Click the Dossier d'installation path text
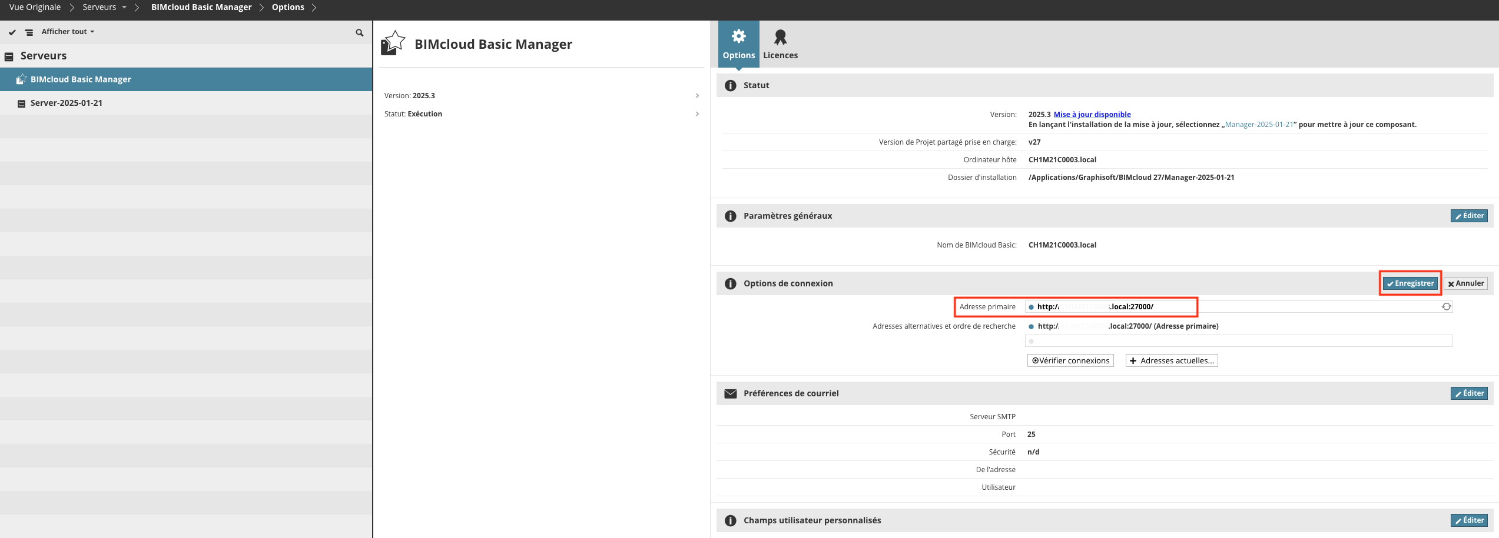 click(1131, 178)
